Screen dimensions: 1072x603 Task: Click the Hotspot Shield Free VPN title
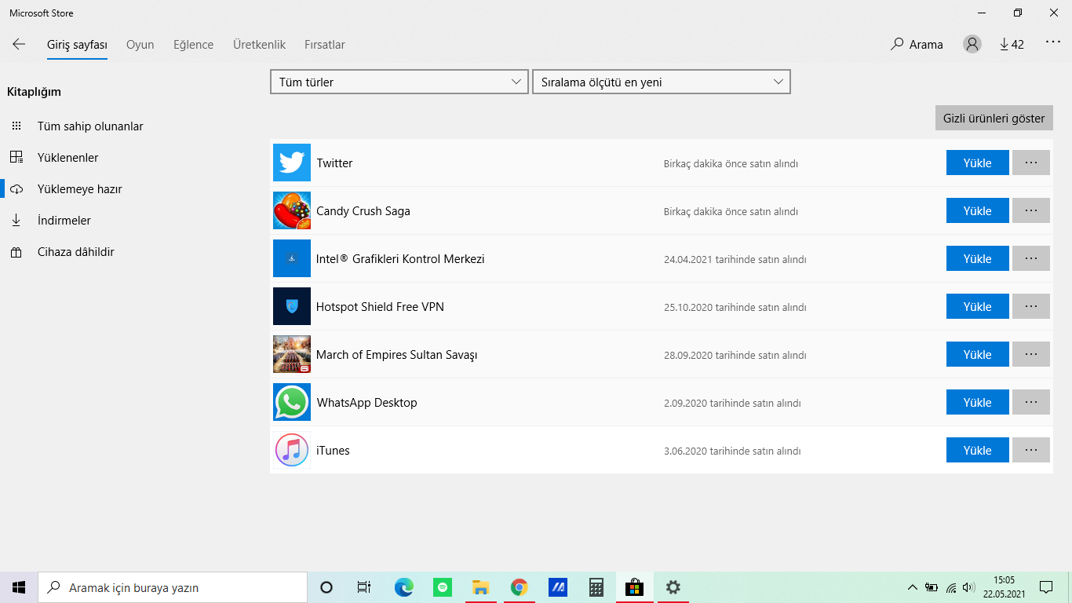point(380,307)
